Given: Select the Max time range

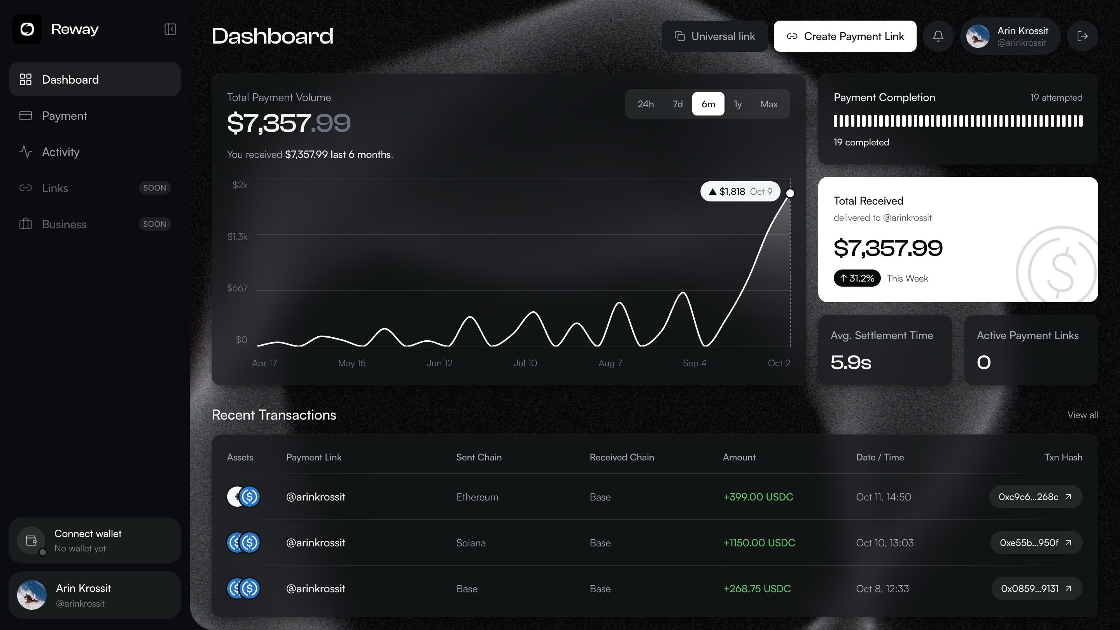Looking at the screenshot, I should point(769,104).
